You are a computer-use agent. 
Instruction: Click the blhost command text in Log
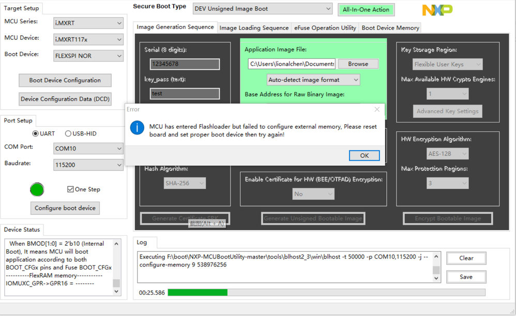coord(284,261)
